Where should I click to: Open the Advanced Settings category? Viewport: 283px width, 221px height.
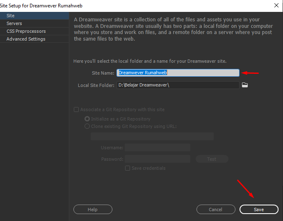click(34, 39)
